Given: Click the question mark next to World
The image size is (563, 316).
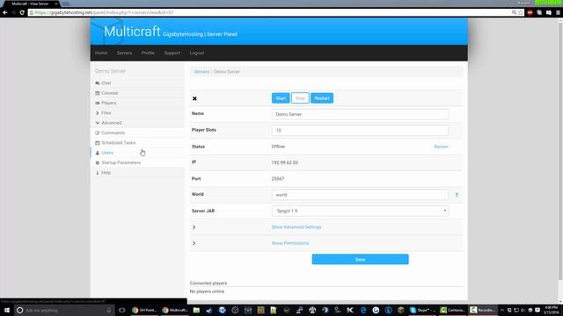Looking at the screenshot, I should (x=457, y=195).
